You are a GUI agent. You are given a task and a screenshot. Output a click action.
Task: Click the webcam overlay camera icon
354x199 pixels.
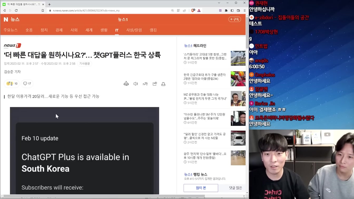(327, 135)
